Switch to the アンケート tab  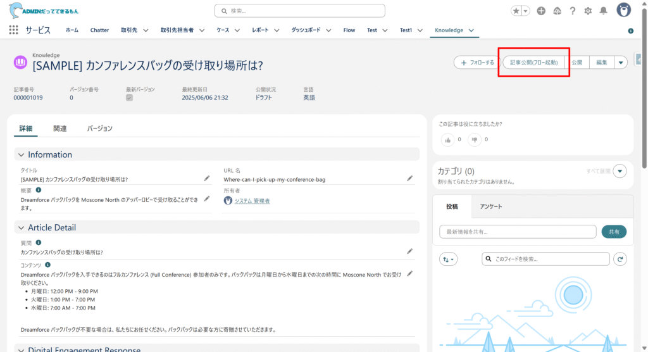(x=491, y=206)
